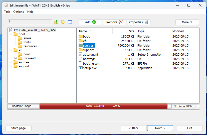207x135 pixels.
Task: Click the Add button
Action: (x=90, y=22)
